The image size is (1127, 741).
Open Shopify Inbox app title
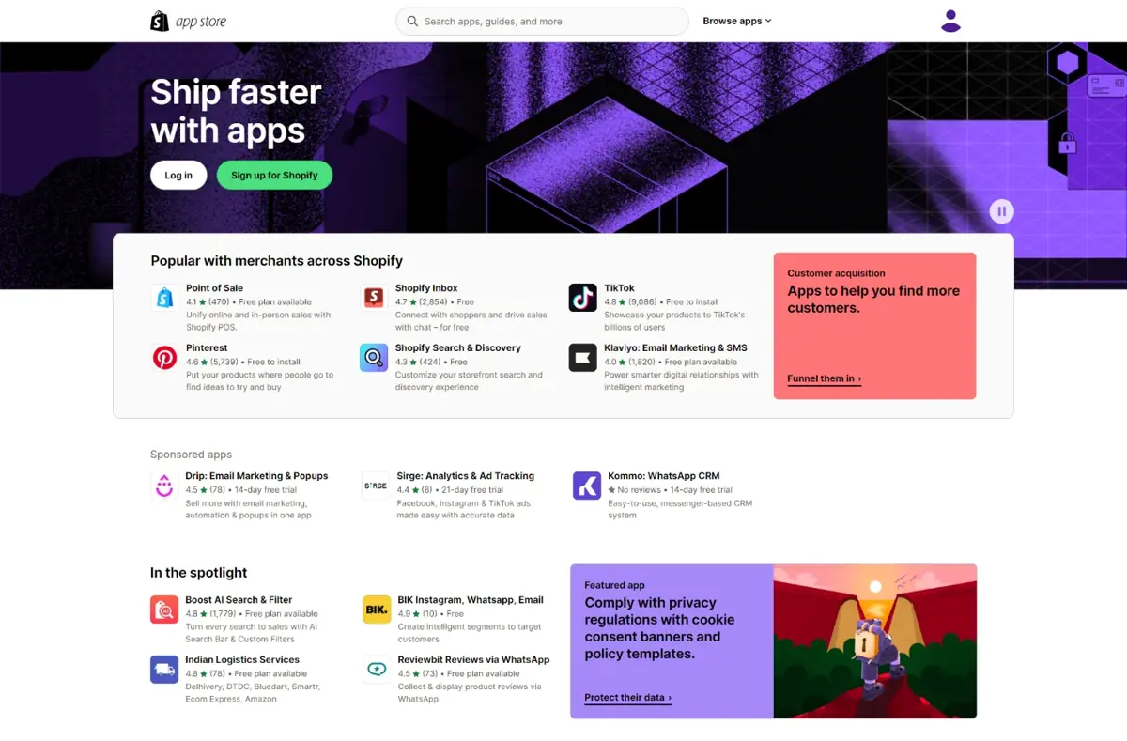click(426, 288)
